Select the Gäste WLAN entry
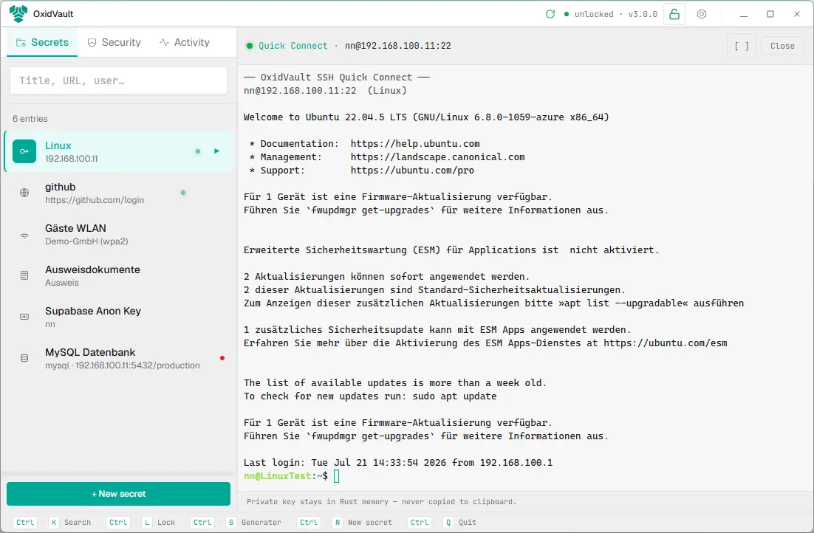This screenshot has height=533, width=814. tap(118, 235)
